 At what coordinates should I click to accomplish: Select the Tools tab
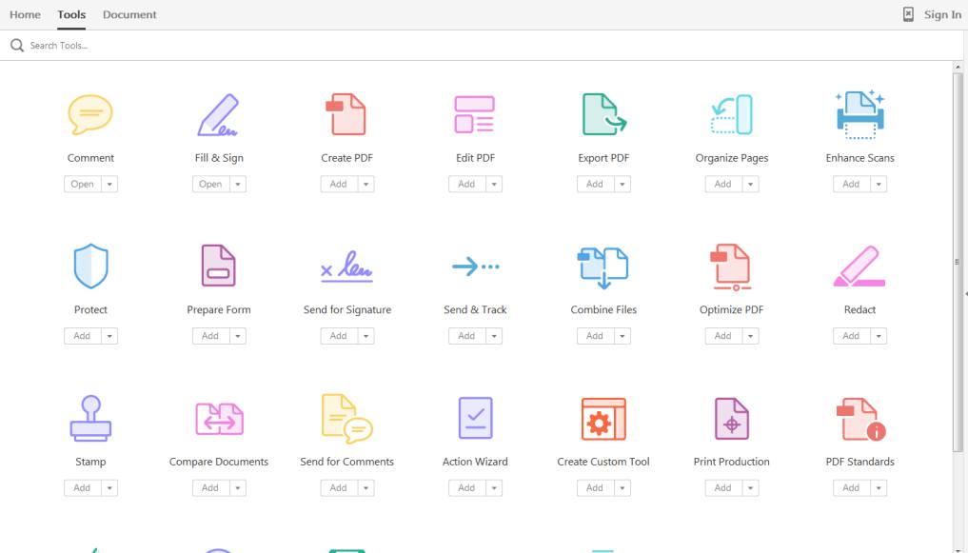71,15
